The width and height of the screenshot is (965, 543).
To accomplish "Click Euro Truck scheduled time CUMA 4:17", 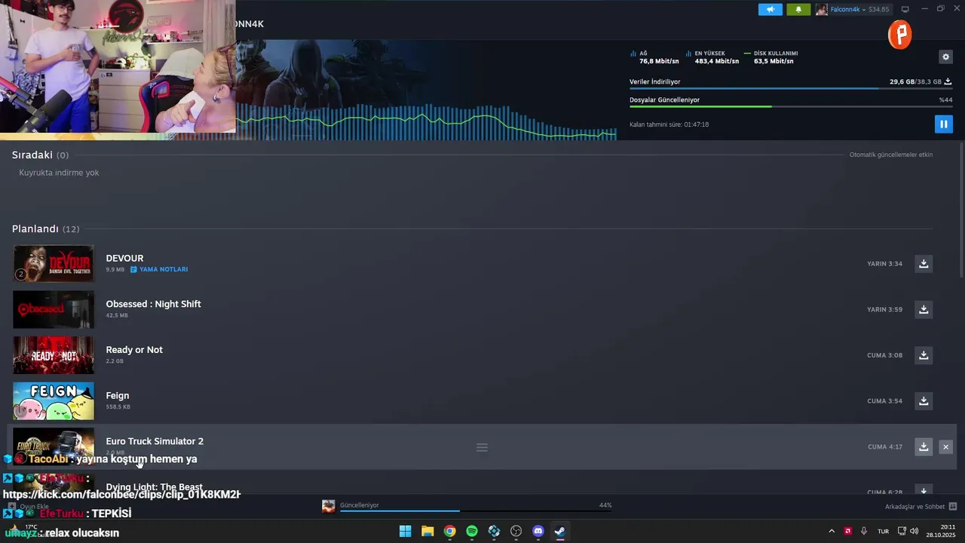I will pyautogui.click(x=884, y=447).
